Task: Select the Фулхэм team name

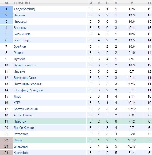Action: click(x=19, y=59)
